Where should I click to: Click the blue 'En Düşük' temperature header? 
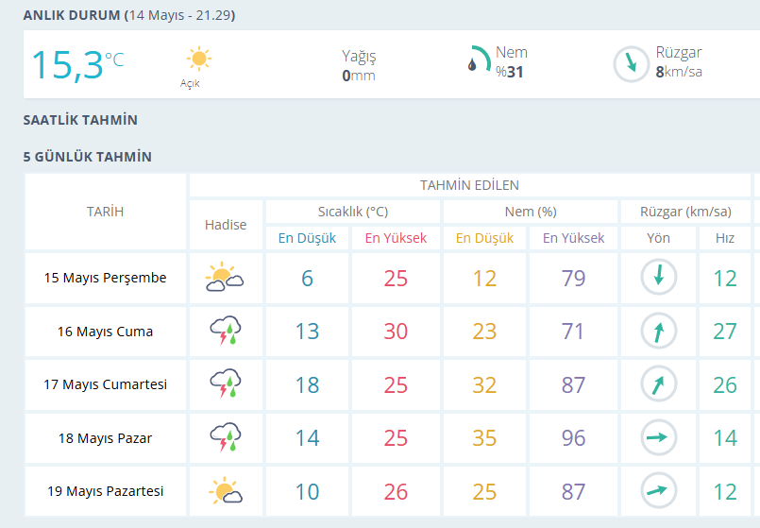pyautogui.click(x=307, y=238)
